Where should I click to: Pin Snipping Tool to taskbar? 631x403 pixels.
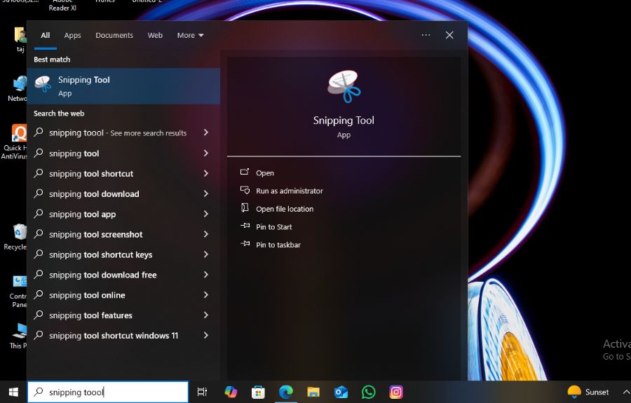(271, 245)
